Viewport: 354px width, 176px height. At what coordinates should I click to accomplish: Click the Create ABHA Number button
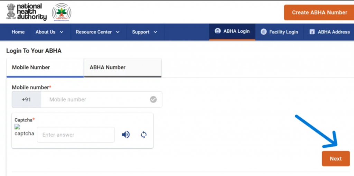(x=319, y=12)
